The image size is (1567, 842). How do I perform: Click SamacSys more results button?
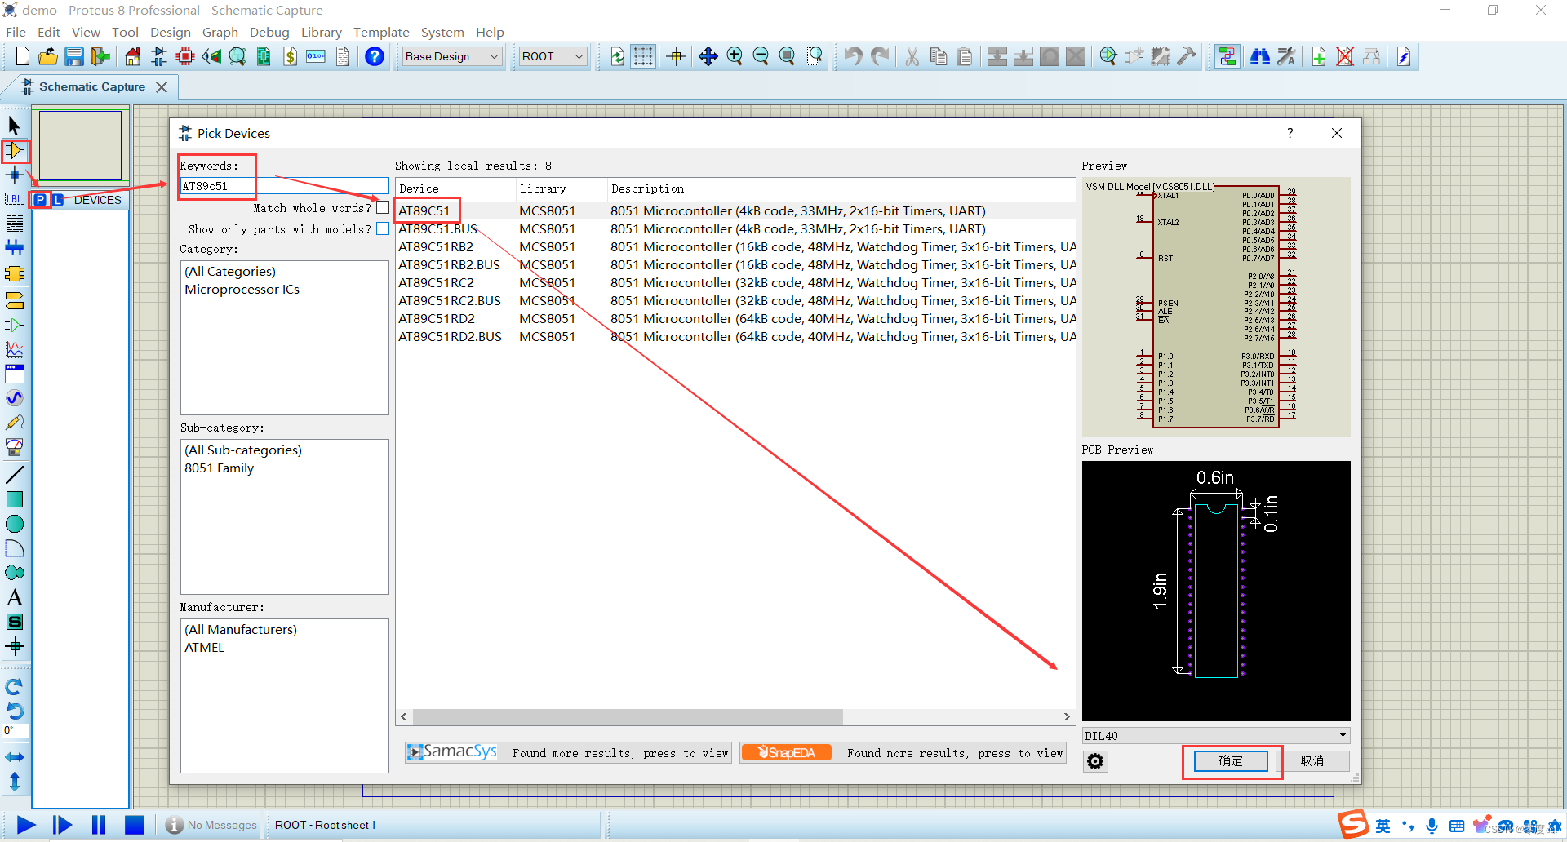(567, 752)
